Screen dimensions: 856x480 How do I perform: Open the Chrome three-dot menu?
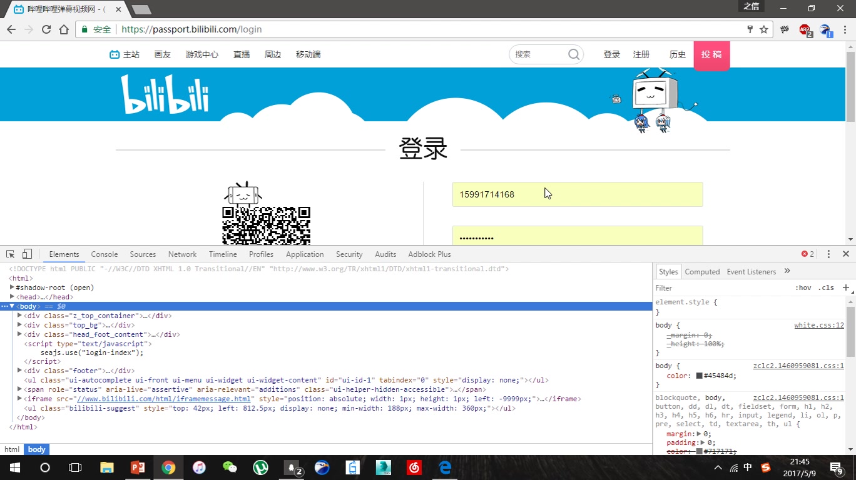point(844,29)
